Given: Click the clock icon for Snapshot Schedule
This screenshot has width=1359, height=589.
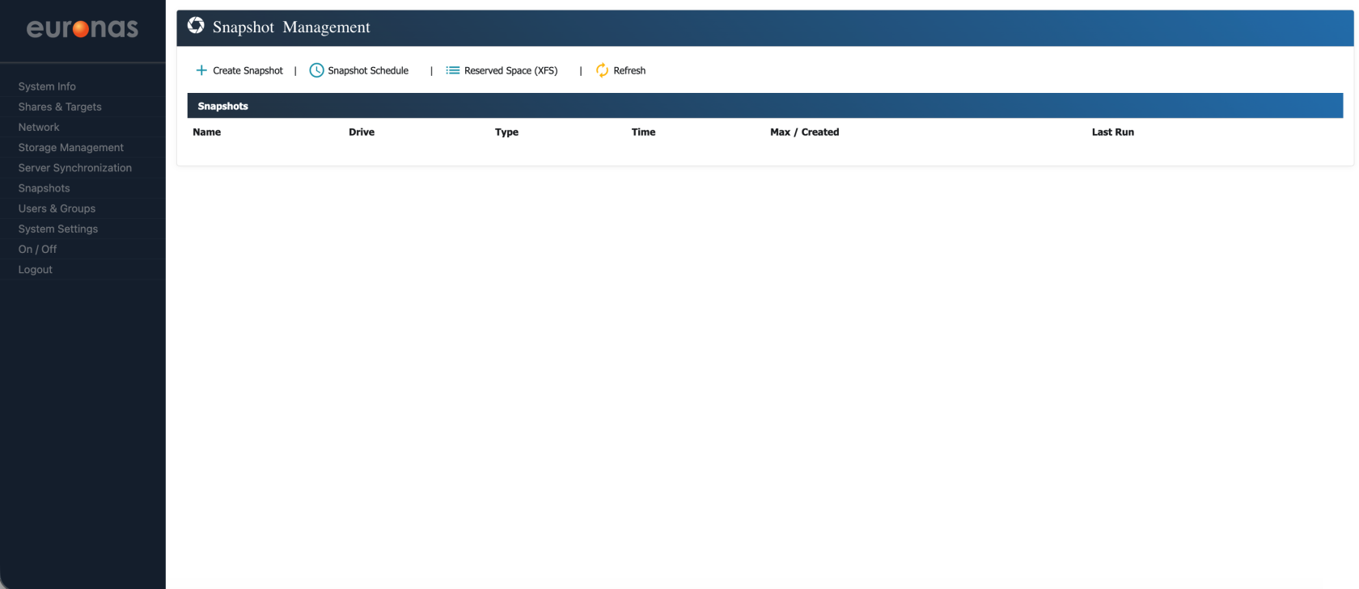Looking at the screenshot, I should [x=316, y=70].
